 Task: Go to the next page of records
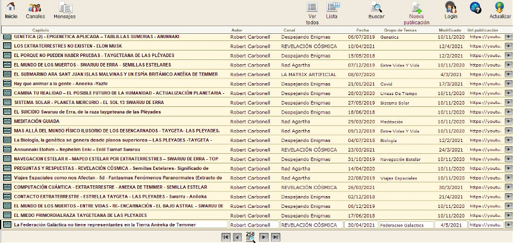click(263, 237)
